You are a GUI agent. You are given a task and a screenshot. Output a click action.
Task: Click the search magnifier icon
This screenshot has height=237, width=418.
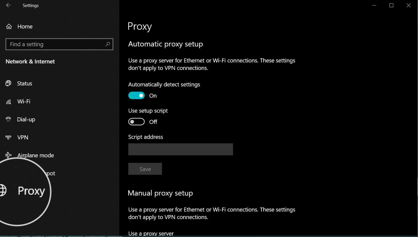point(108,44)
